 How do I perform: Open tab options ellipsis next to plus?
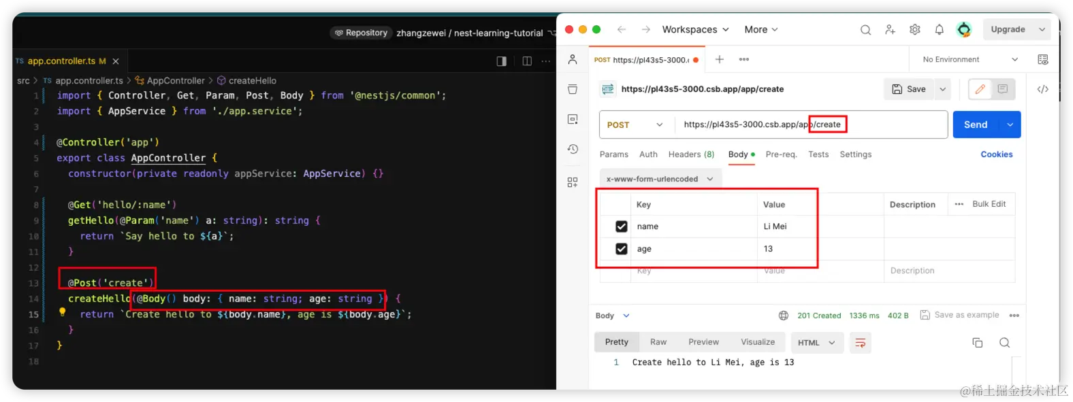point(744,59)
